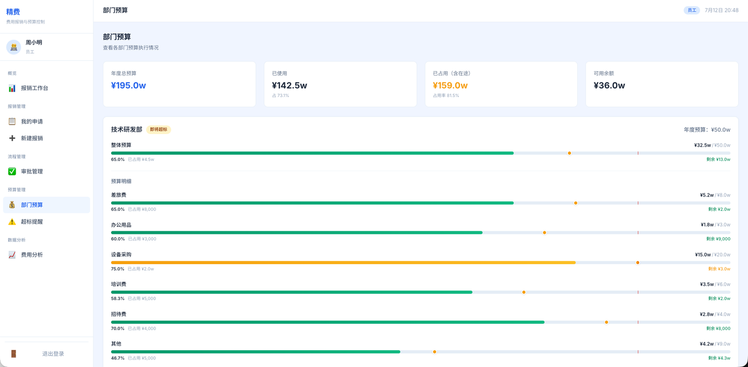748x367 pixels.
Task: Click the warning triangle icon for 超标提醒
Action: tap(12, 222)
